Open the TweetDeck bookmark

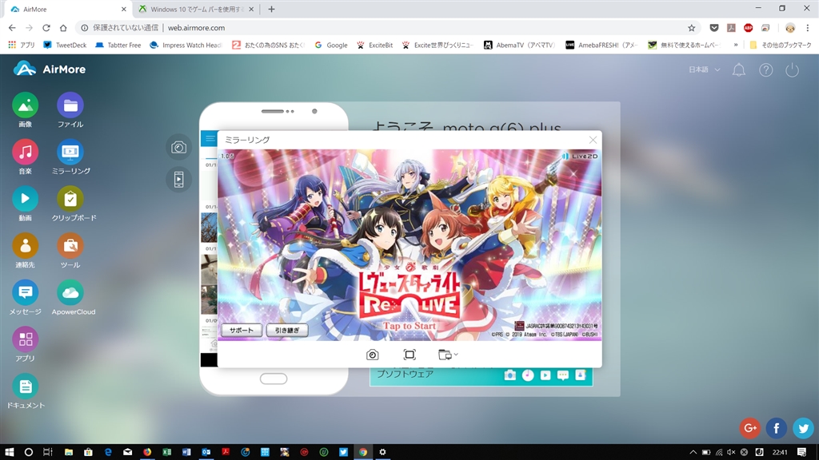coord(65,45)
